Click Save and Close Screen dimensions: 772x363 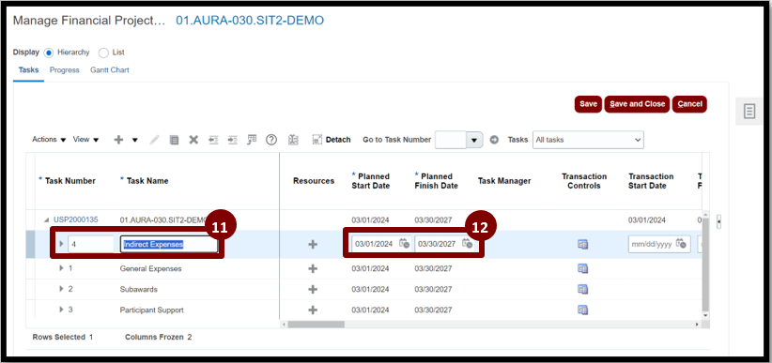(x=637, y=104)
